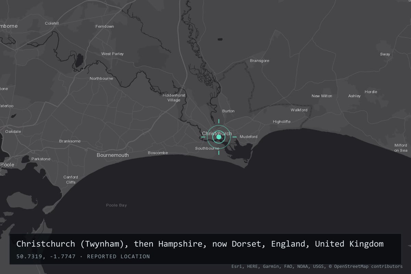The height and width of the screenshot is (274, 411).
Task: Click the Christchurch location target marker
Action: [219, 137]
